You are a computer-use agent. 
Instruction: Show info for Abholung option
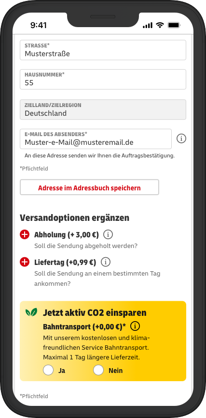point(108,234)
